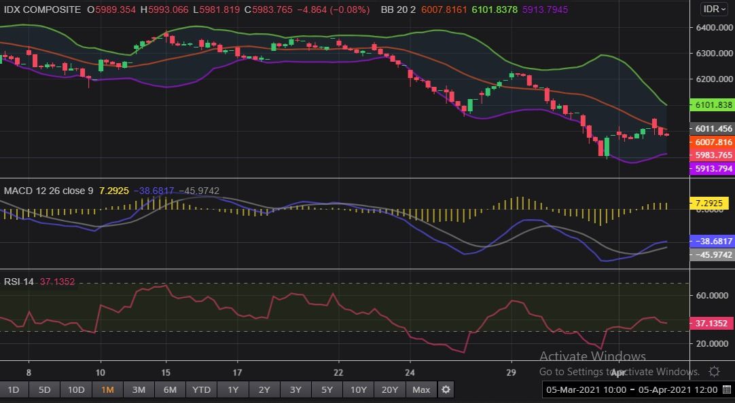Select the RSI 14 indicator label
Viewport: 735px width, 403px height.
19,282
